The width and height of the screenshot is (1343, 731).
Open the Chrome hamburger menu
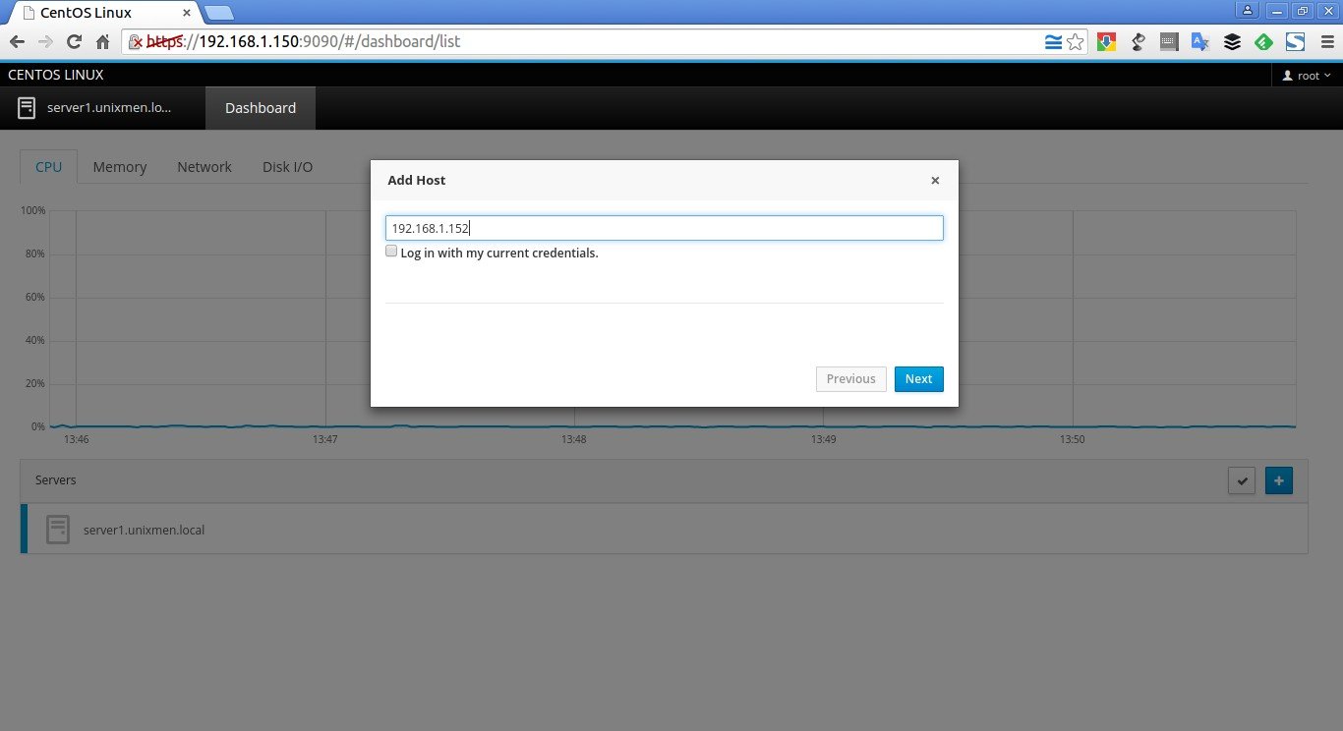pos(1326,42)
